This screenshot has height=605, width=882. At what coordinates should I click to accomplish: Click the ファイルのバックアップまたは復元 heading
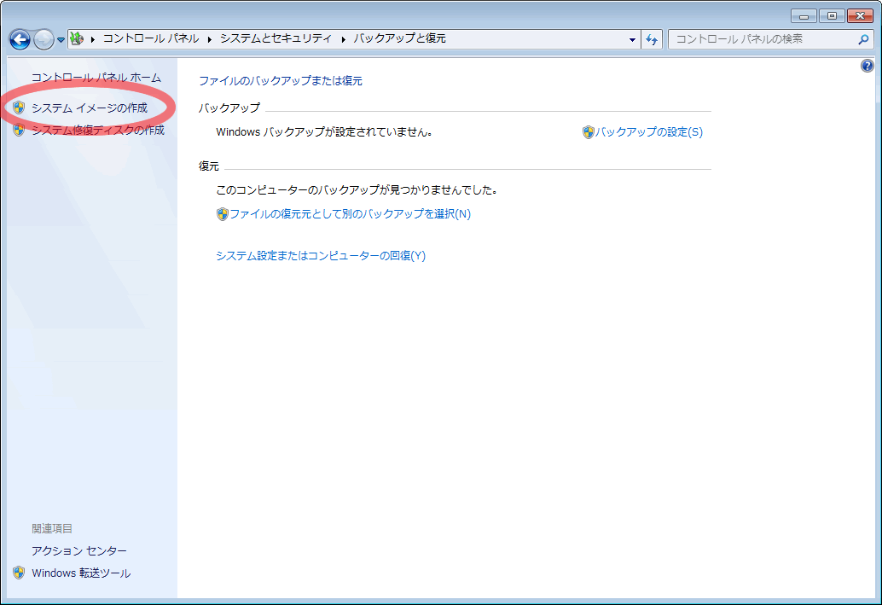(281, 80)
